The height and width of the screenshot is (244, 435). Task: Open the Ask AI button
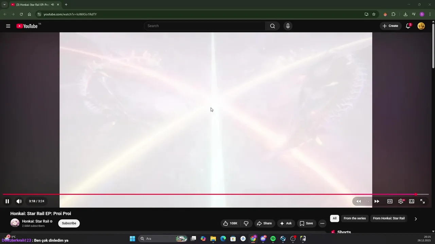click(285, 223)
